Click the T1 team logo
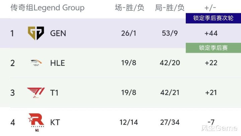 tap(35, 92)
